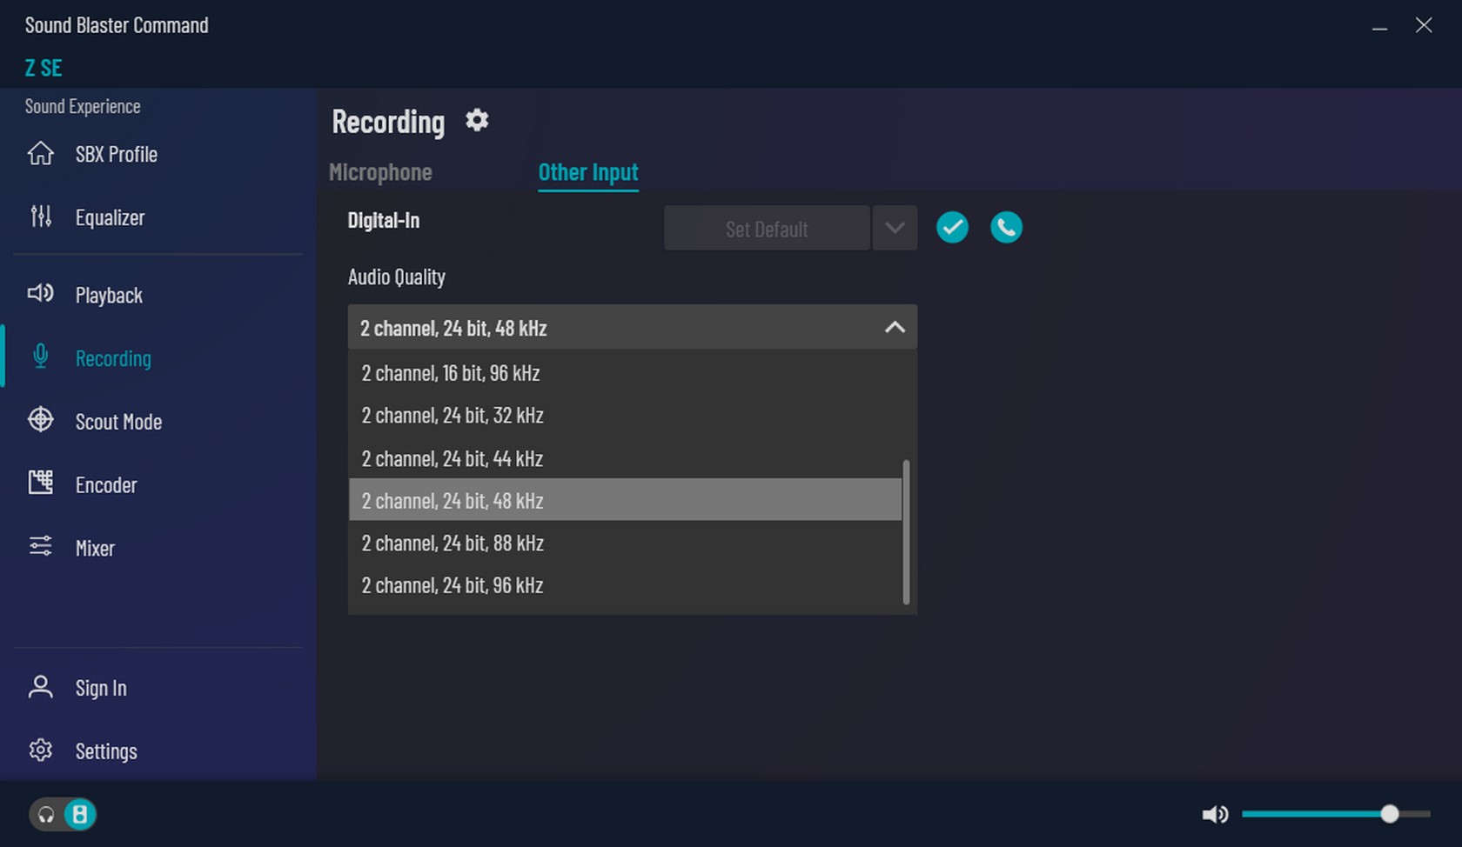Click the audio quality list scrollbar
1462x847 pixels.
tap(906, 531)
